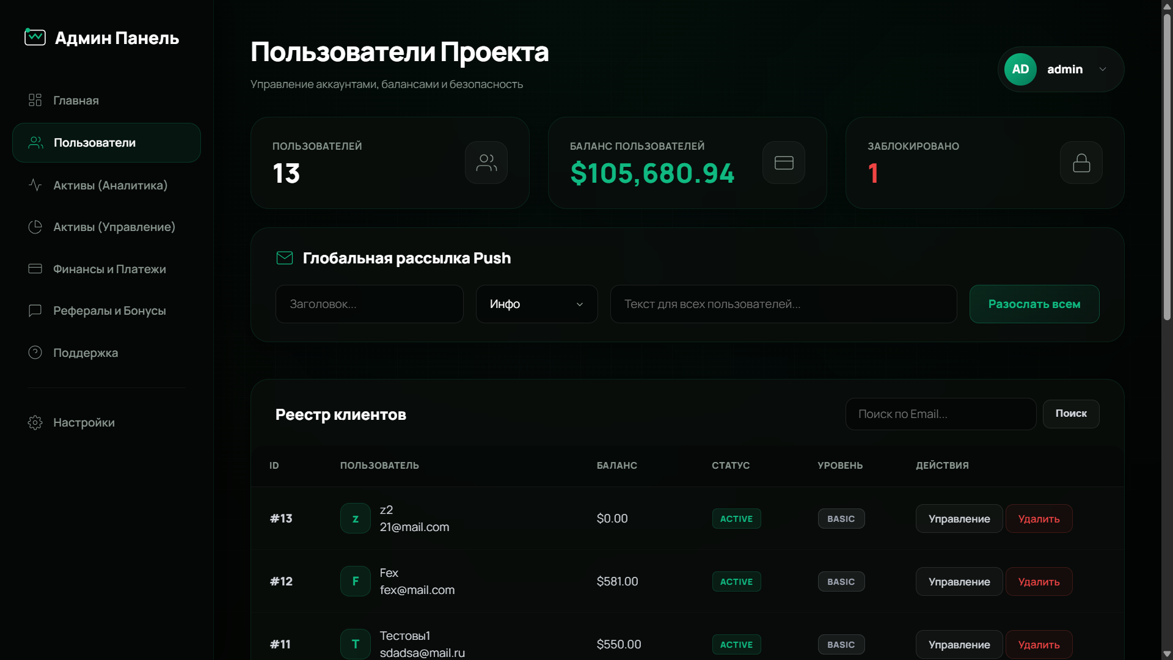This screenshot has height=660, width=1173.
Task: Open the Поддержка section
Action: 106,353
